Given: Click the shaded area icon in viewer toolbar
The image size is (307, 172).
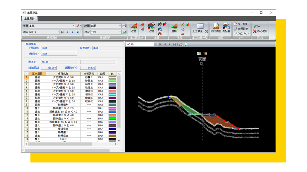Looking at the screenshot, I should 186,44.
